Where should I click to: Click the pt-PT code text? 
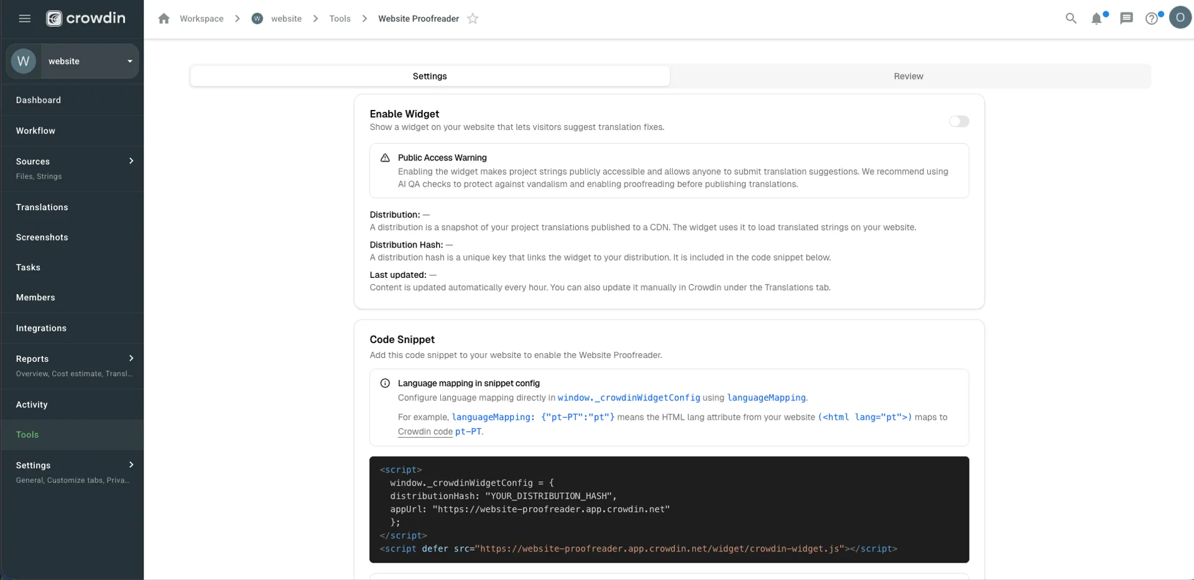pos(468,431)
